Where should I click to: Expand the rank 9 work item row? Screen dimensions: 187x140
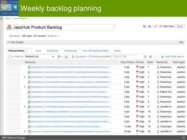pyautogui.click(x=25, y=107)
